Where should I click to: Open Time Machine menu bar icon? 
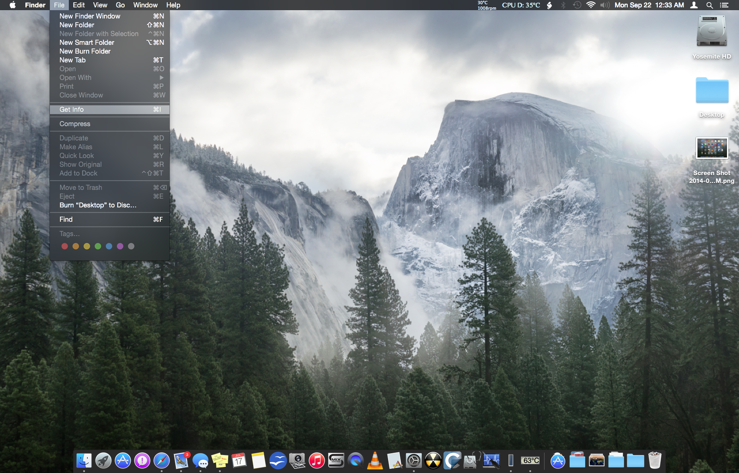point(577,5)
